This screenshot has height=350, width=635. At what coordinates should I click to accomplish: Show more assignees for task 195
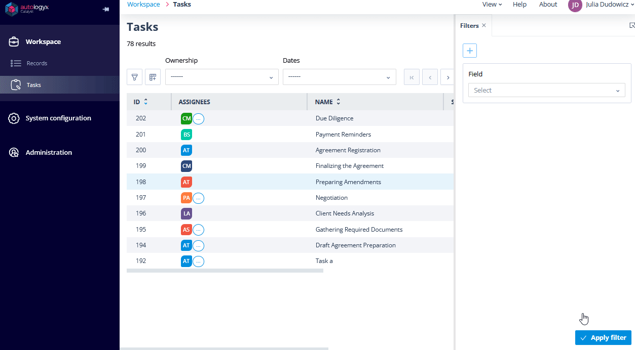coord(199,230)
